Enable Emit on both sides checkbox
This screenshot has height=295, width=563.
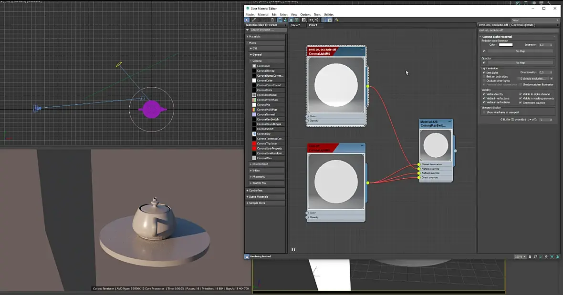(484, 77)
